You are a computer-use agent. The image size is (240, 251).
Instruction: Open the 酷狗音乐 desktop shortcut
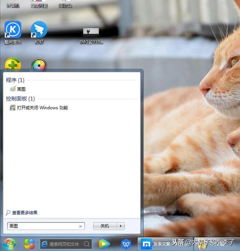click(13, 30)
